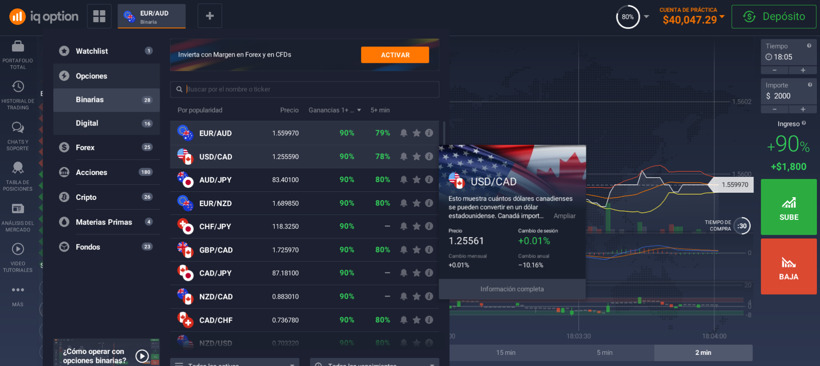The width and height of the screenshot is (820, 366).
Task: Open the Más three-dots menu
Action: (18, 290)
